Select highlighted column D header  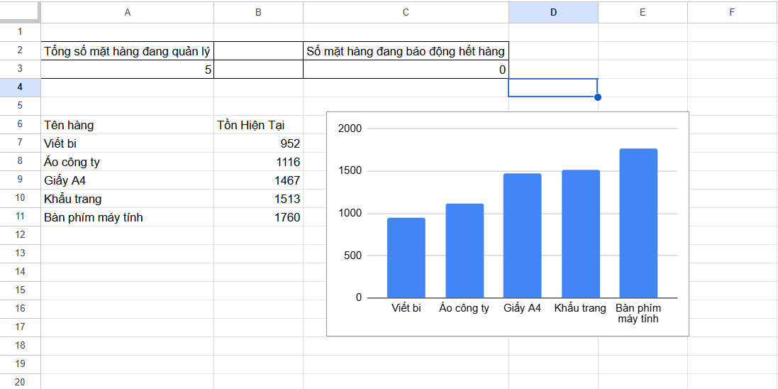tap(553, 12)
